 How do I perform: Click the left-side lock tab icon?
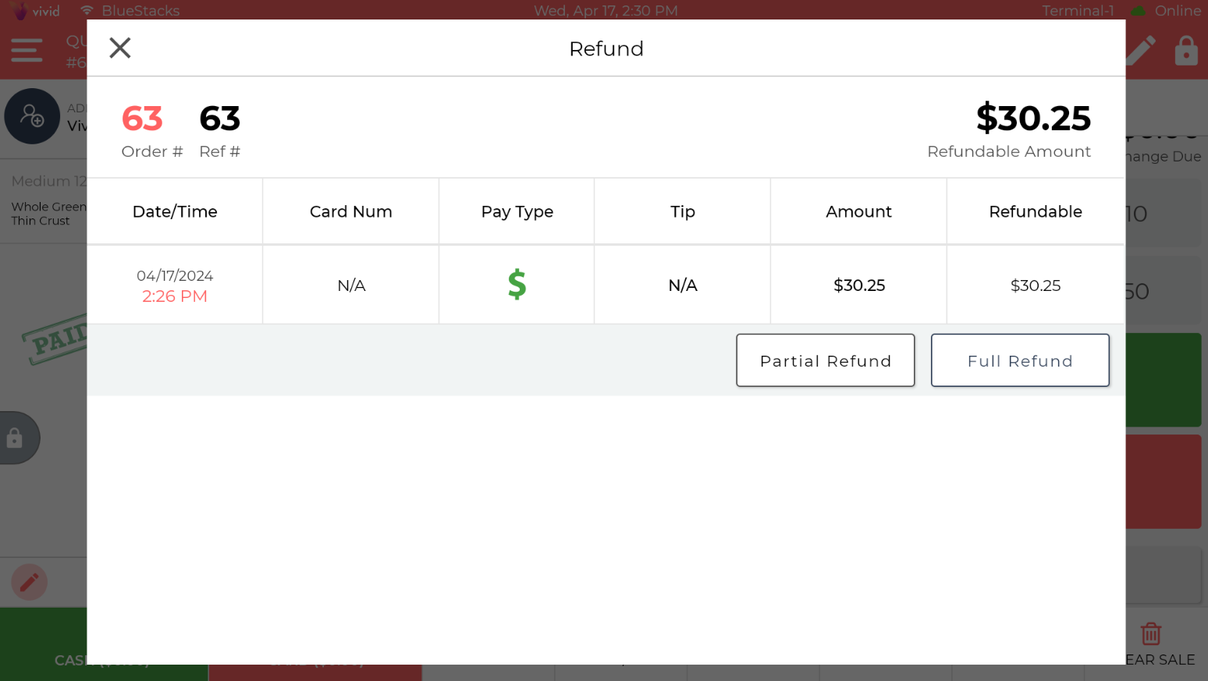[x=14, y=438]
